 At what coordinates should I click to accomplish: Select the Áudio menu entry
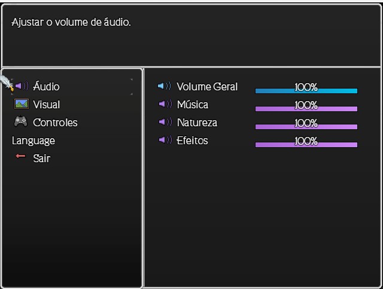[x=46, y=86]
